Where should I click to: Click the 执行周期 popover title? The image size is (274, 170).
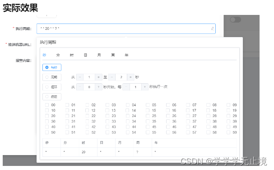click(48, 42)
